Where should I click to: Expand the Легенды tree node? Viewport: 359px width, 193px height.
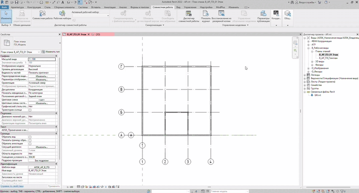305,75
